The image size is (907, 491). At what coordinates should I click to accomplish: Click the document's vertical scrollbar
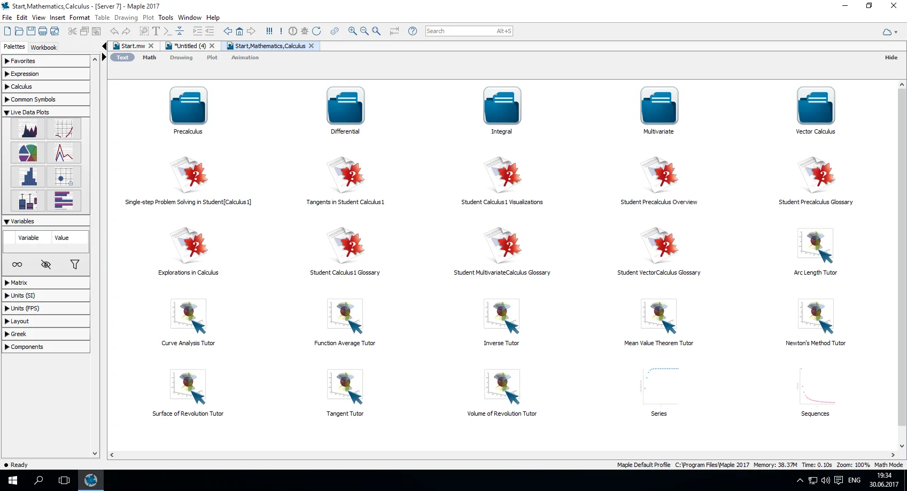[x=902, y=265]
